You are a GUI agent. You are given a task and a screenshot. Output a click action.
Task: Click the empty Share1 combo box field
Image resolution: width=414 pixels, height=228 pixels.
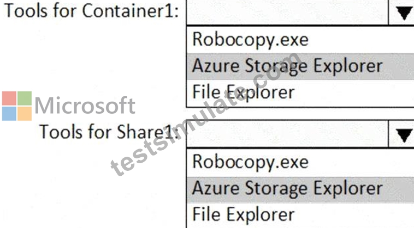point(287,134)
